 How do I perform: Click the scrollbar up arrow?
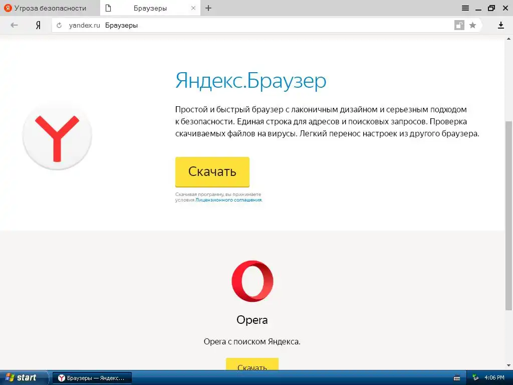click(x=509, y=39)
